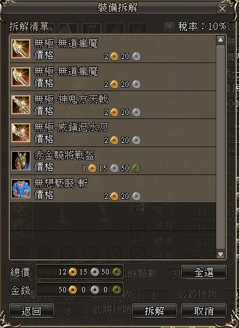Image resolution: width=239 pixels, height=328 pixels.
Task: Select the 赤金驍將戰盔 list row name
Action: [64, 155]
